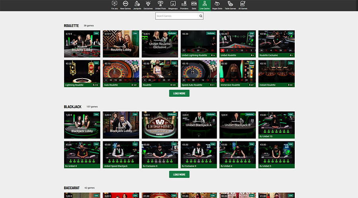The image size is (358, 198).
Task: Open Unibet Speed Blackjack table
Action: 121,155
